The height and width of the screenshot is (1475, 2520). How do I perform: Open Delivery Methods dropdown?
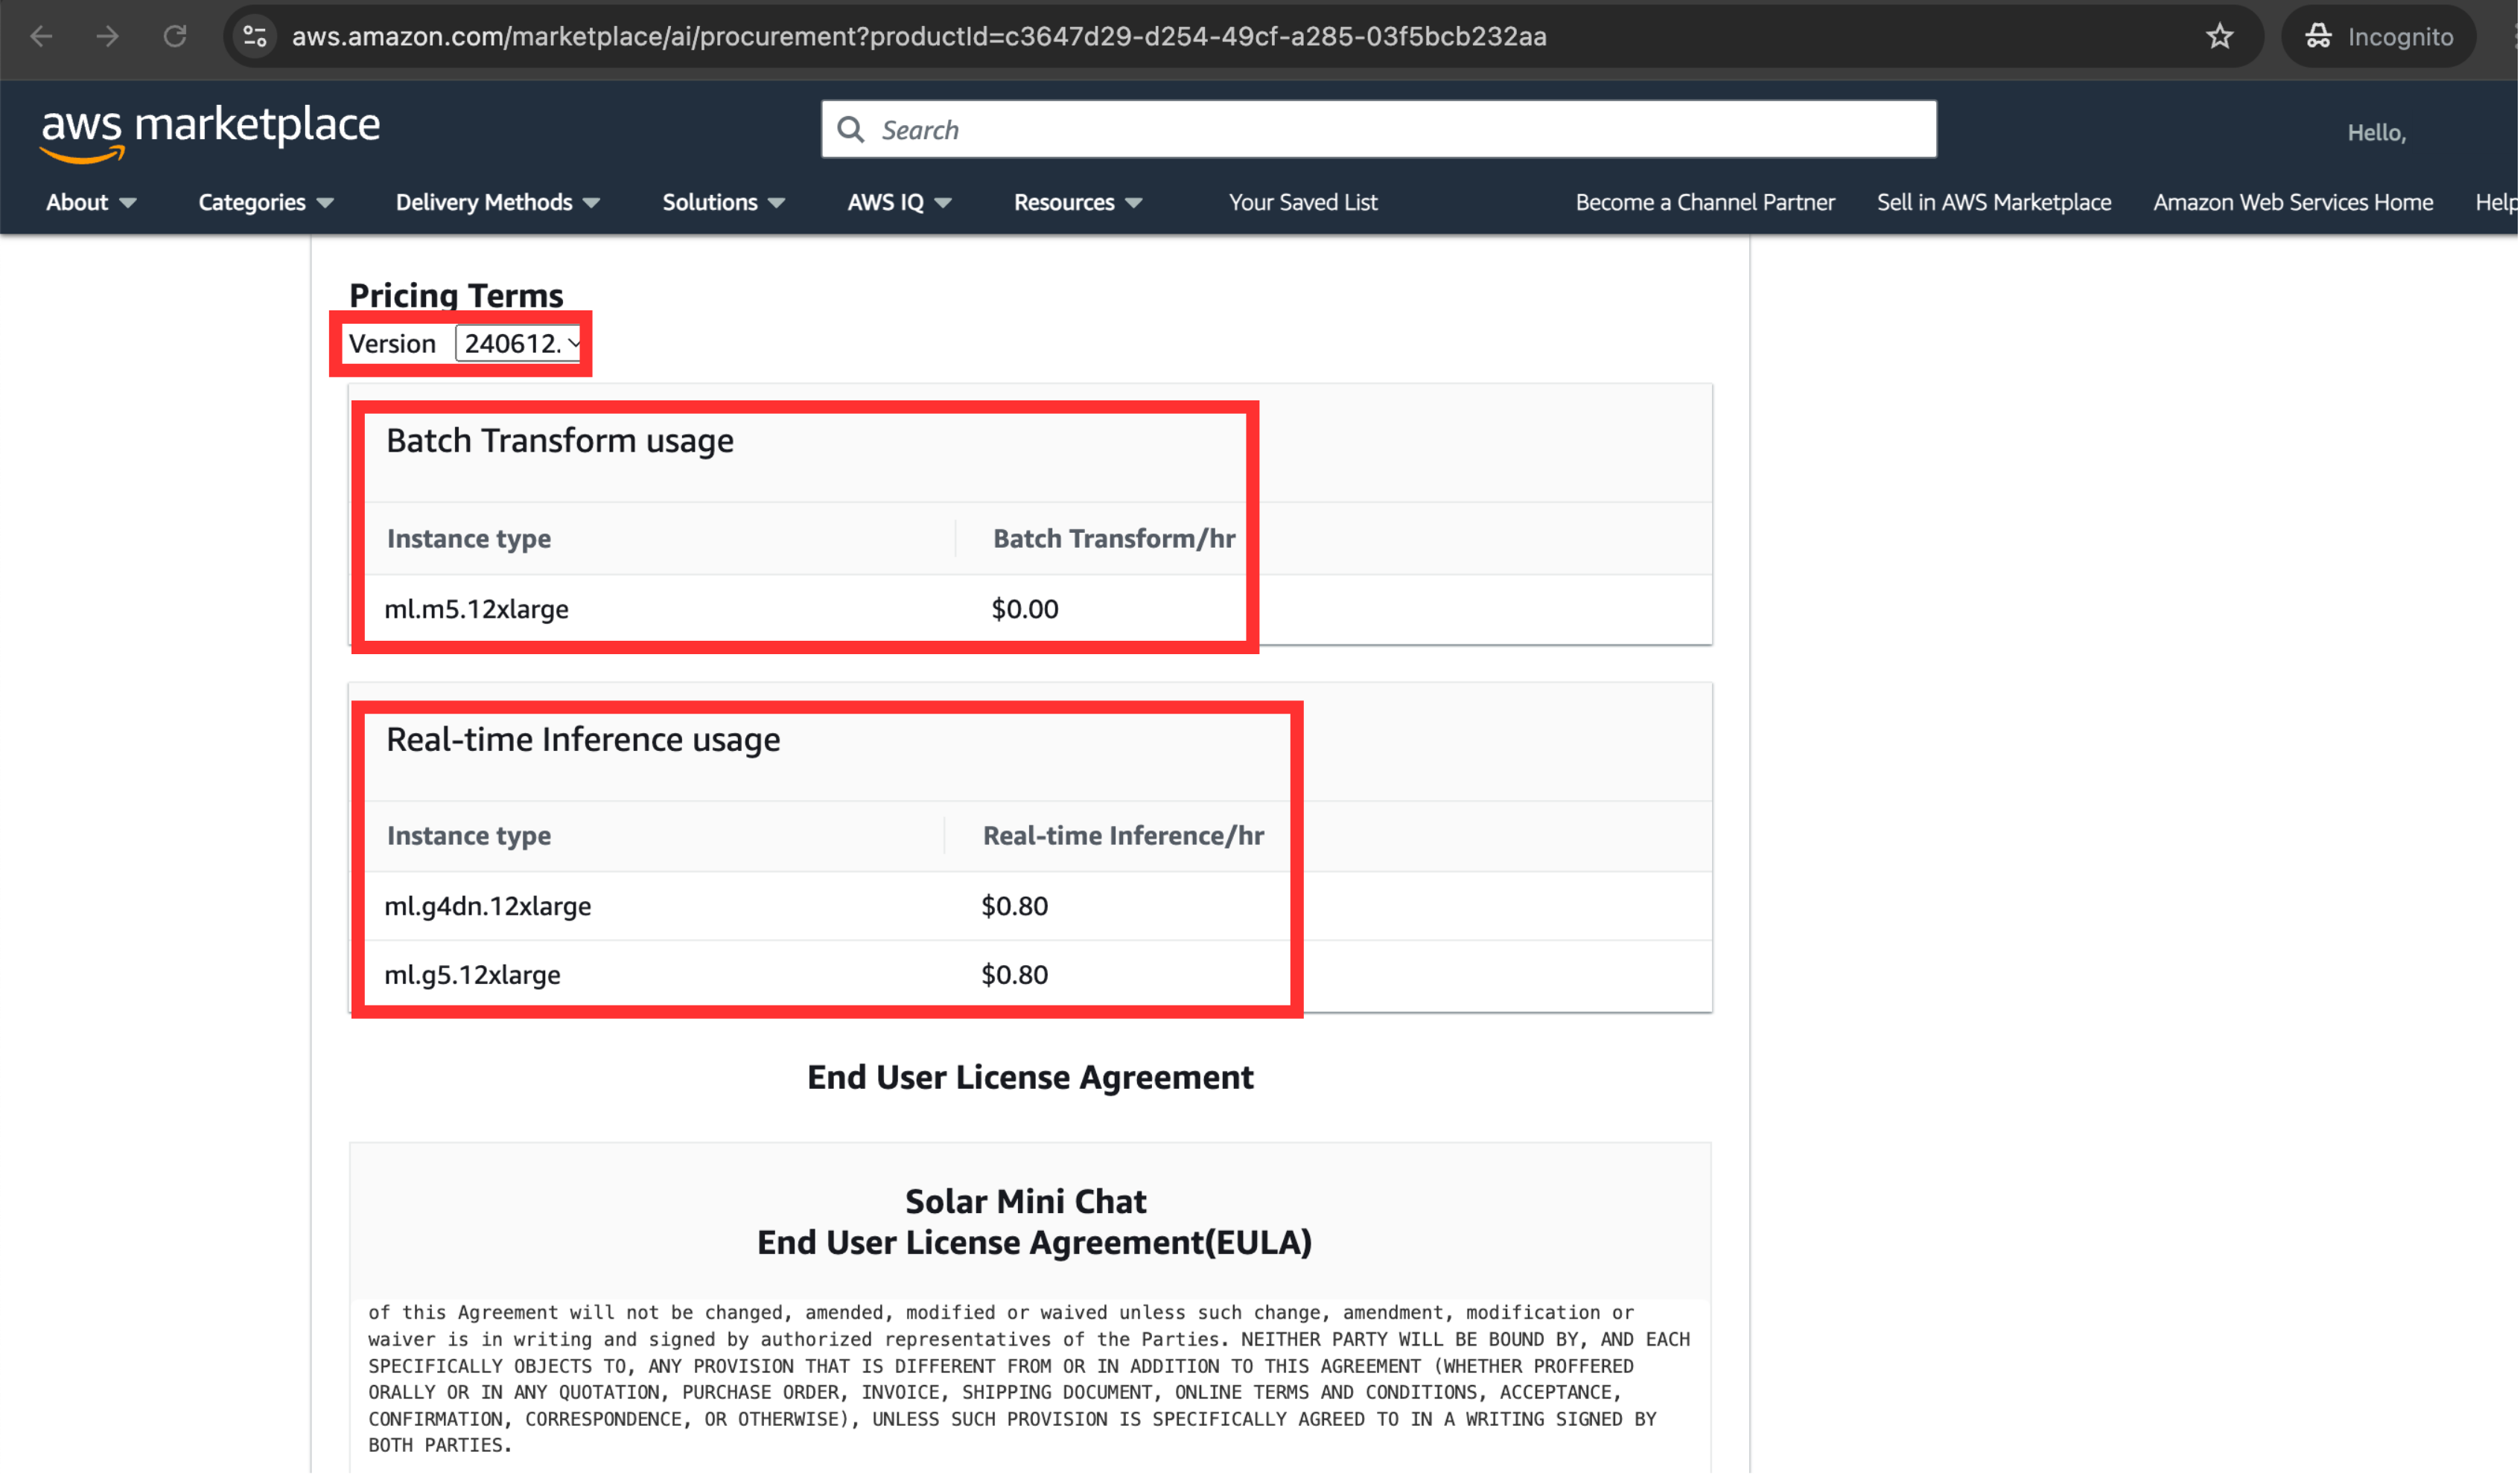click(x=498, y=203)
